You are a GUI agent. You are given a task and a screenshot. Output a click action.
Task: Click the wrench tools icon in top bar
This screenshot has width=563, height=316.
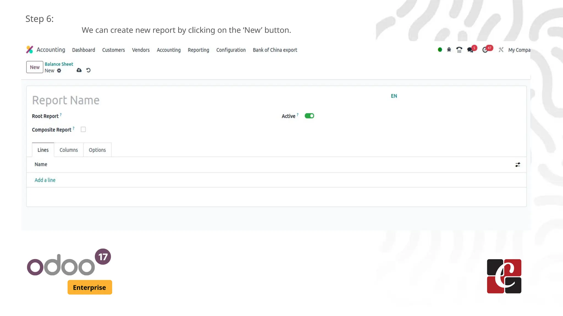tap(501, 50)
